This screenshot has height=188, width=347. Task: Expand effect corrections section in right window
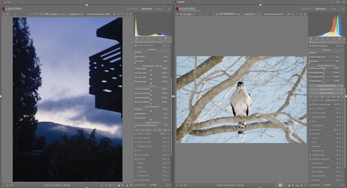click(x=326, y=89)
